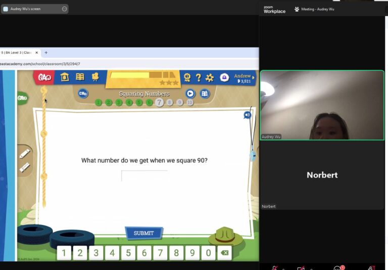Play the Squaring Numbers lesson video
The image size is (388, 270).
coord(190,94)
